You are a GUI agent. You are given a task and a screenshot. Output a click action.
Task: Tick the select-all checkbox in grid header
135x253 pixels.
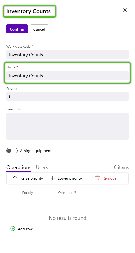click(12, 193)
